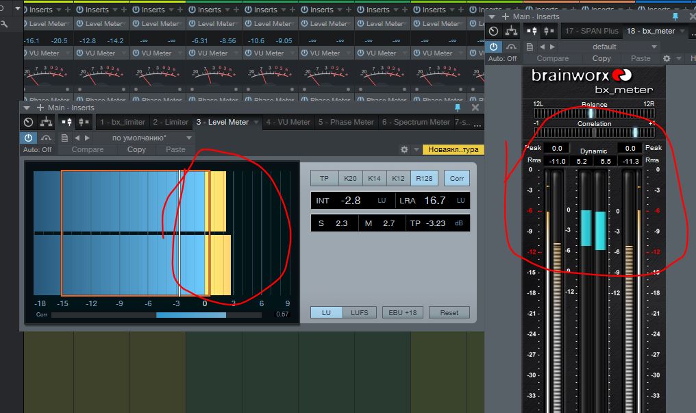
Task: Go to the previous preset before default
Action: 542,47
